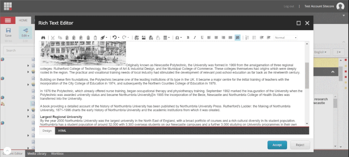
Task: Click the editor scroll up arrow
Action: pos(307,44)
